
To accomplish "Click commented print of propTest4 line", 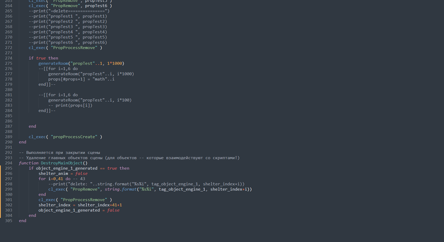I will 68,32.
